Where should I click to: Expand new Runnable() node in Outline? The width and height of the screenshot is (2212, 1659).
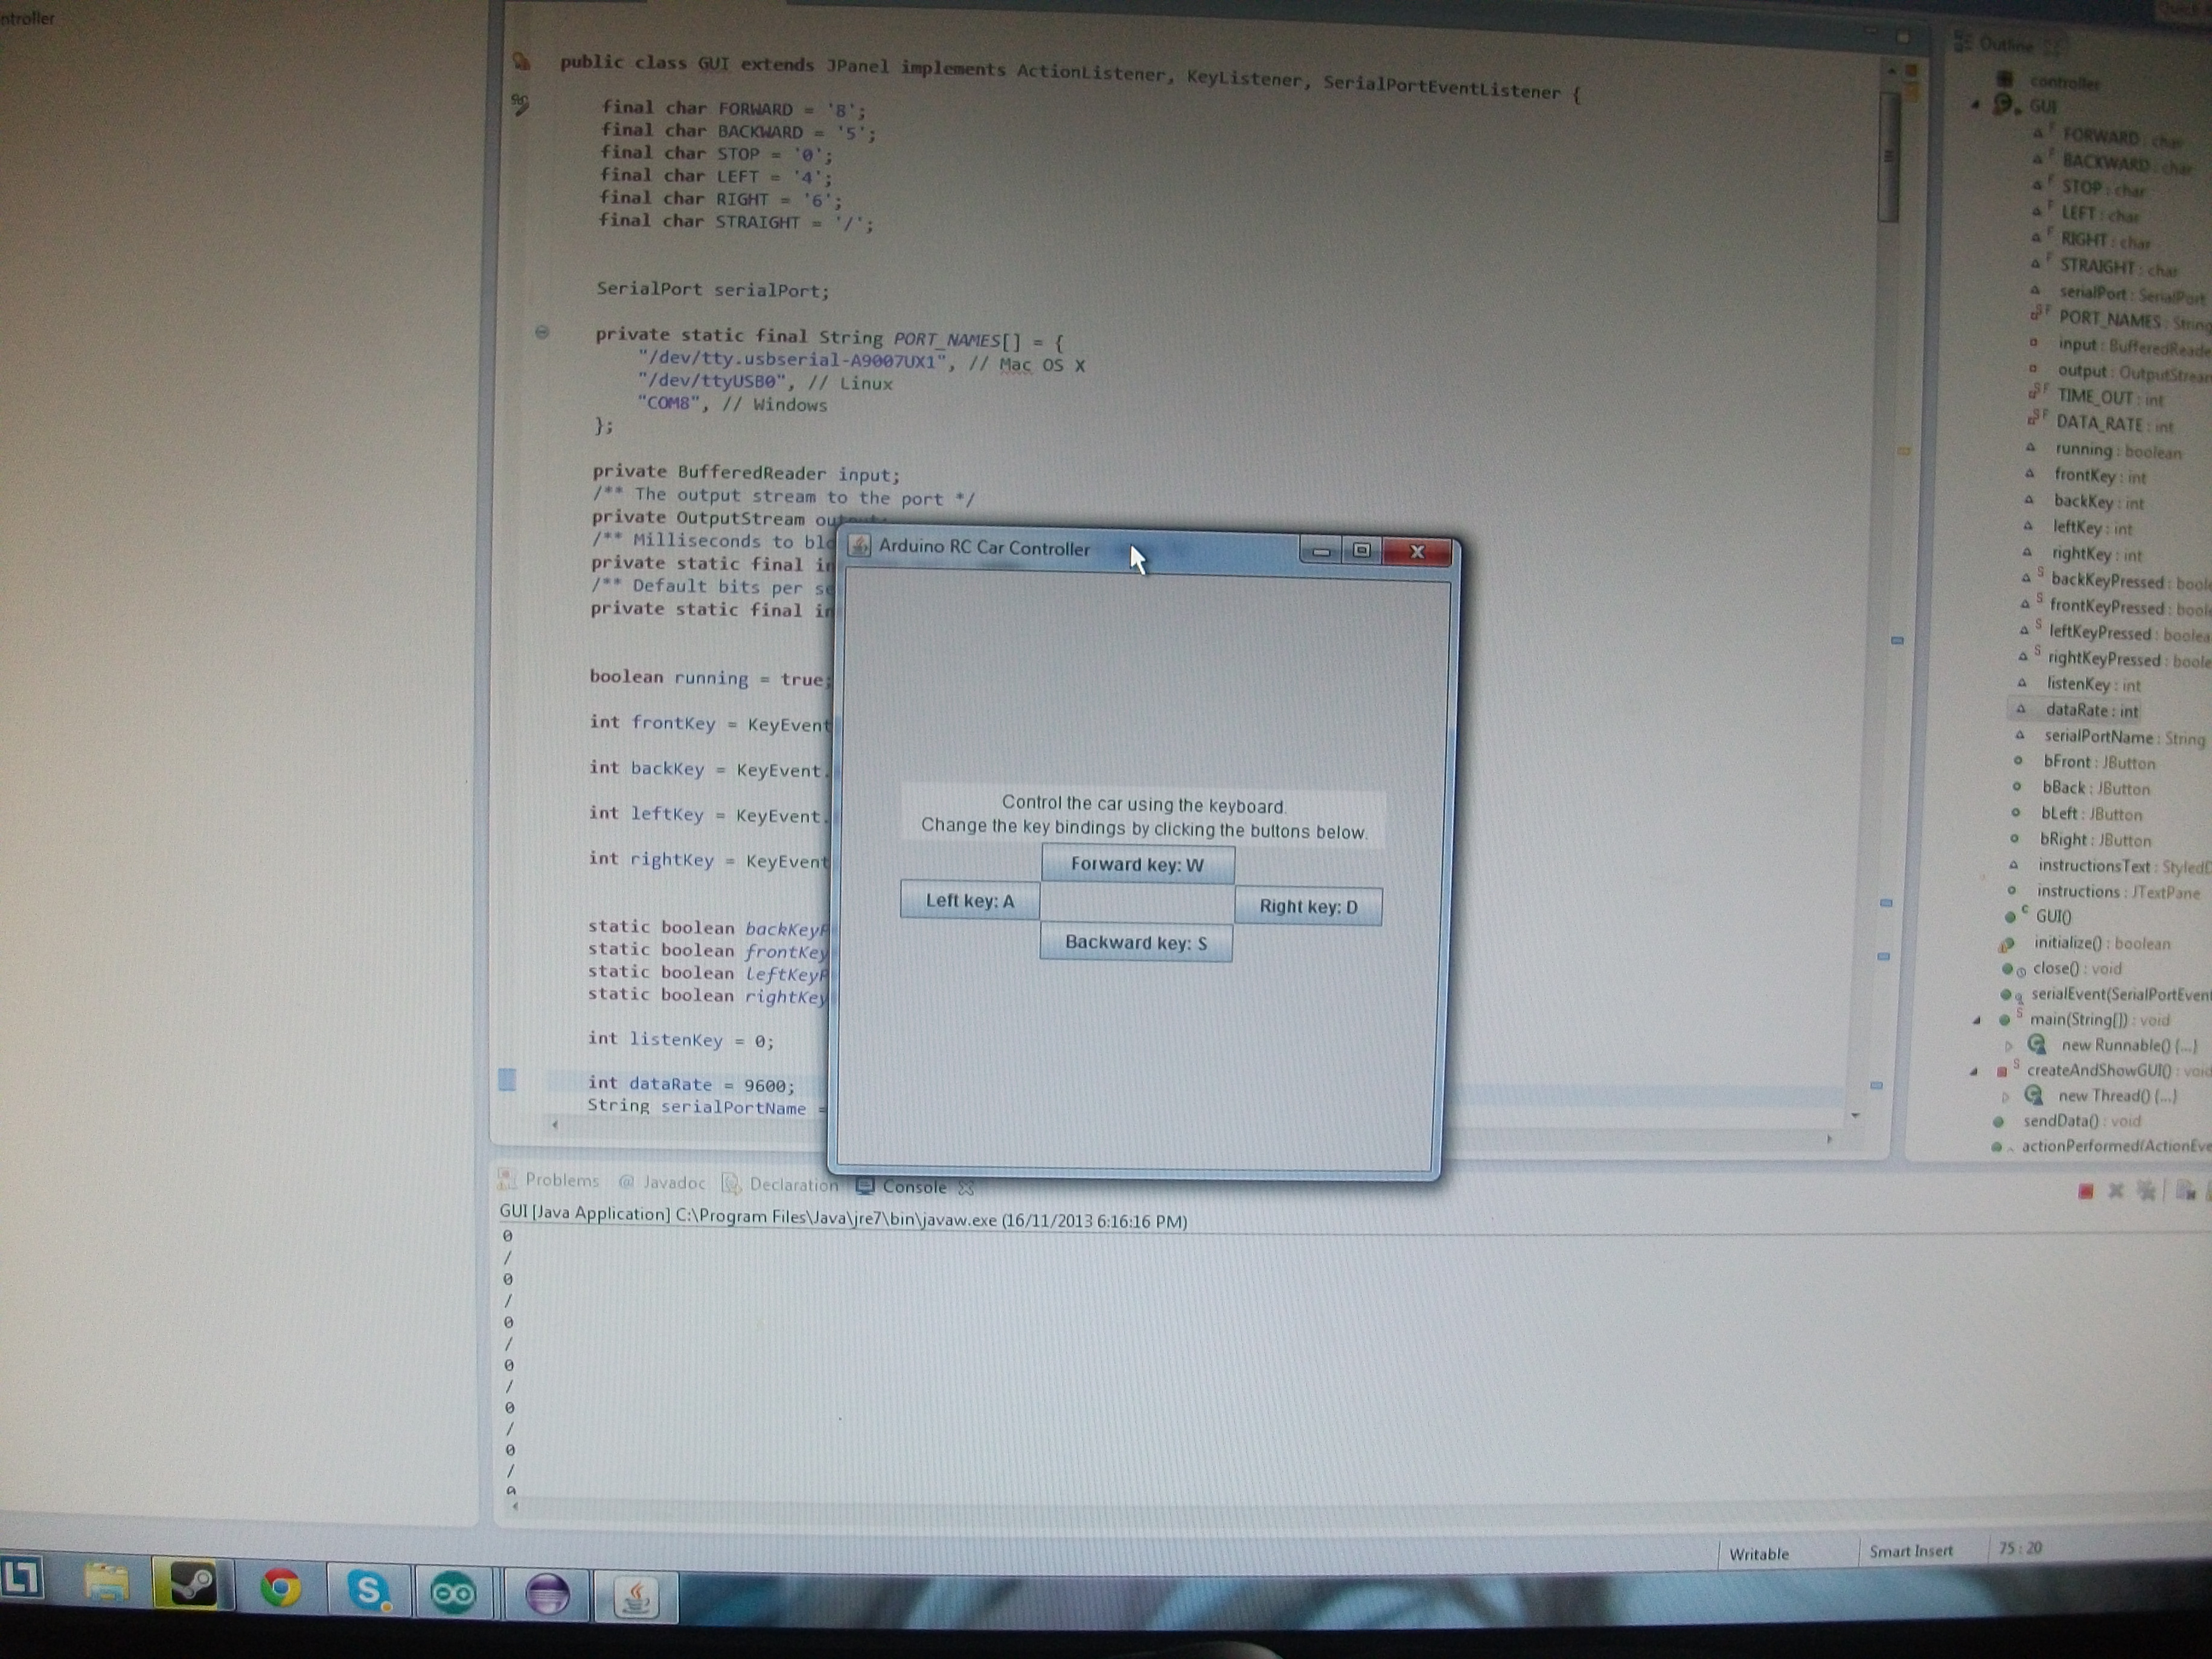[2009, 1046]
